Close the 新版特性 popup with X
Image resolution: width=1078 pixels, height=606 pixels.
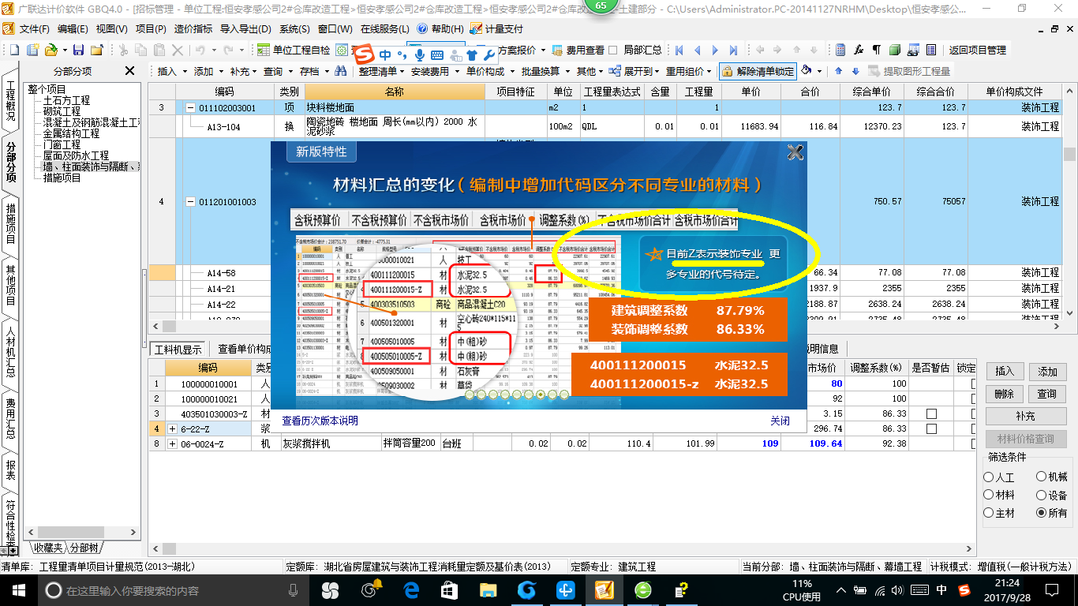coord(795,153)
